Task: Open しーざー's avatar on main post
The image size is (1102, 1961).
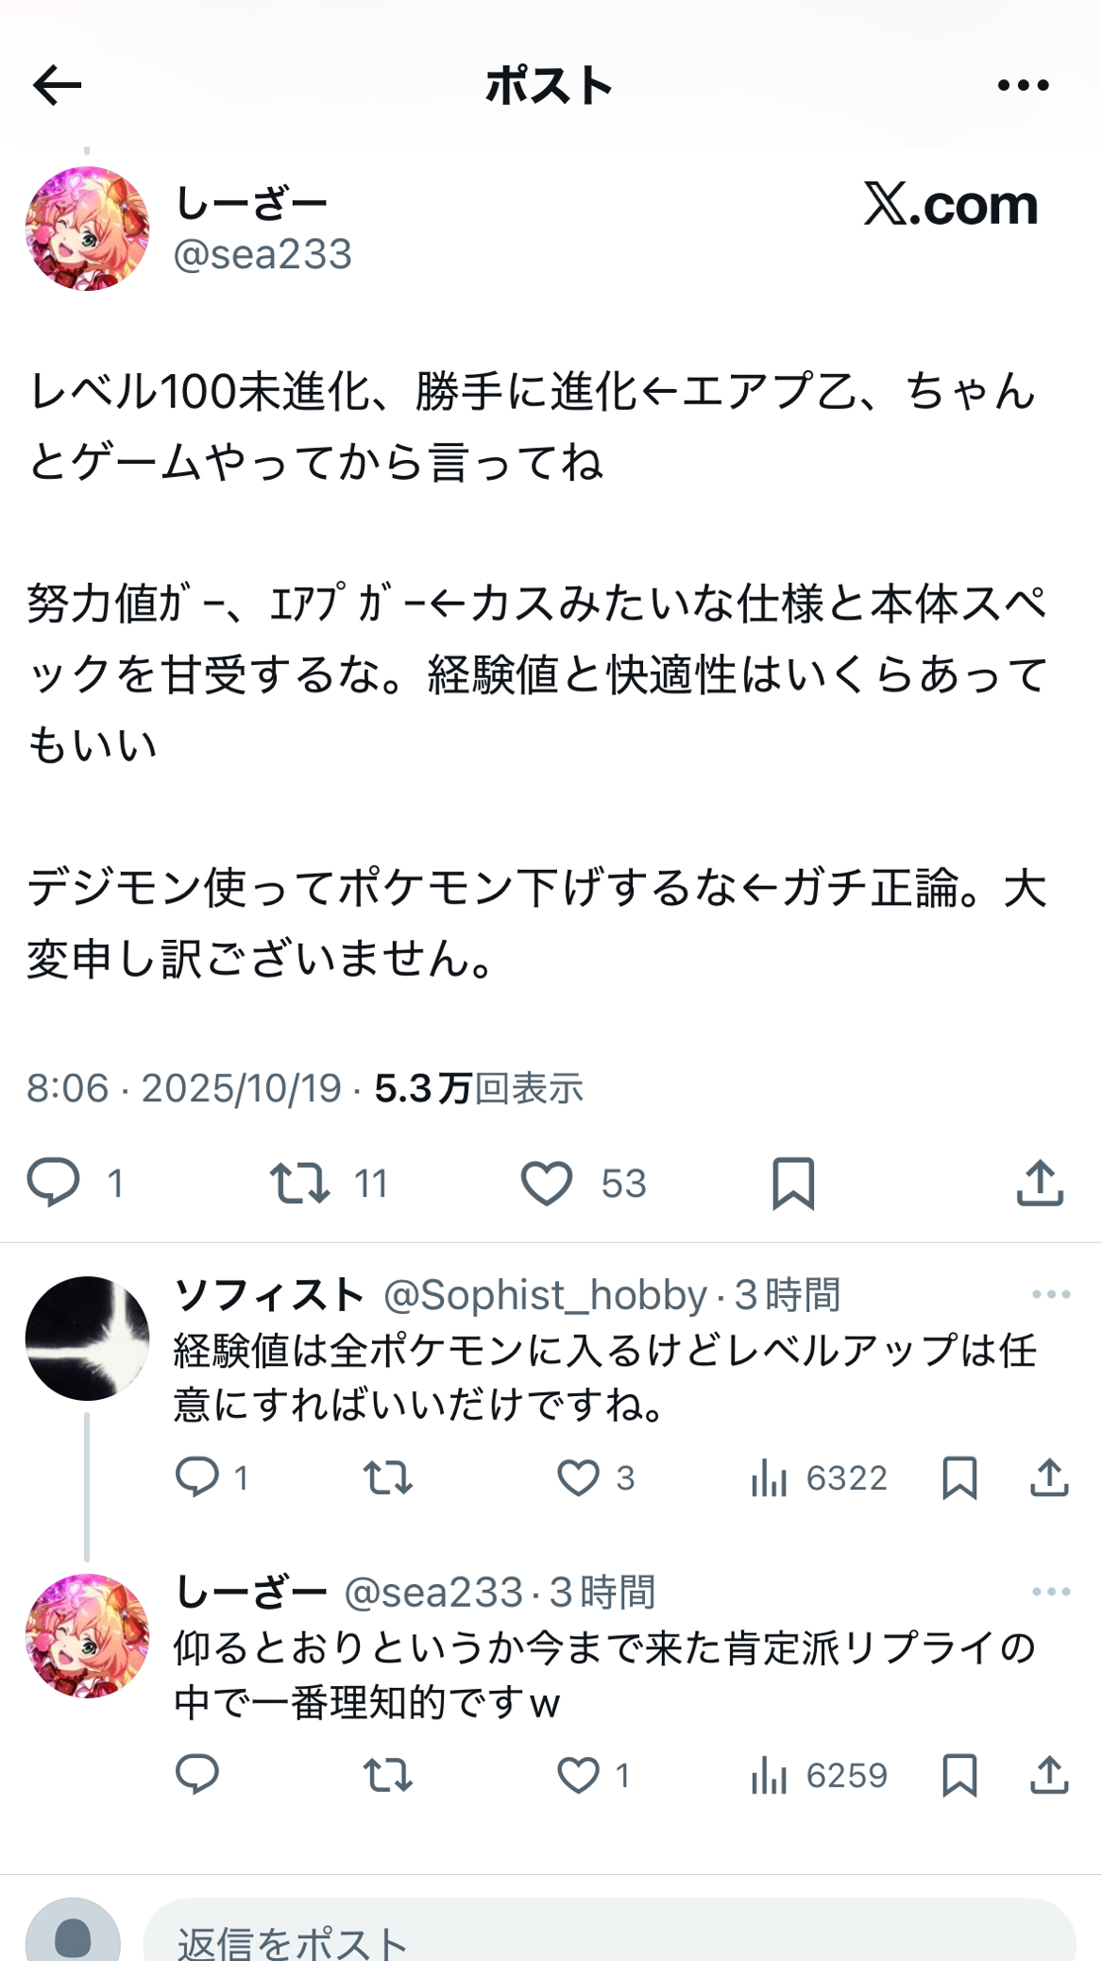Action: (87, 229)
